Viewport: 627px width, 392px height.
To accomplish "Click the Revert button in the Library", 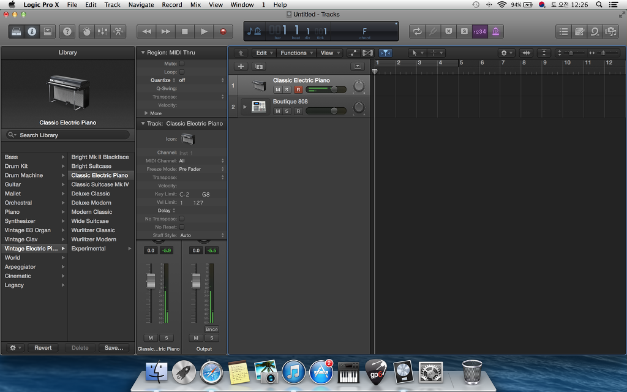I will (43, 348).
